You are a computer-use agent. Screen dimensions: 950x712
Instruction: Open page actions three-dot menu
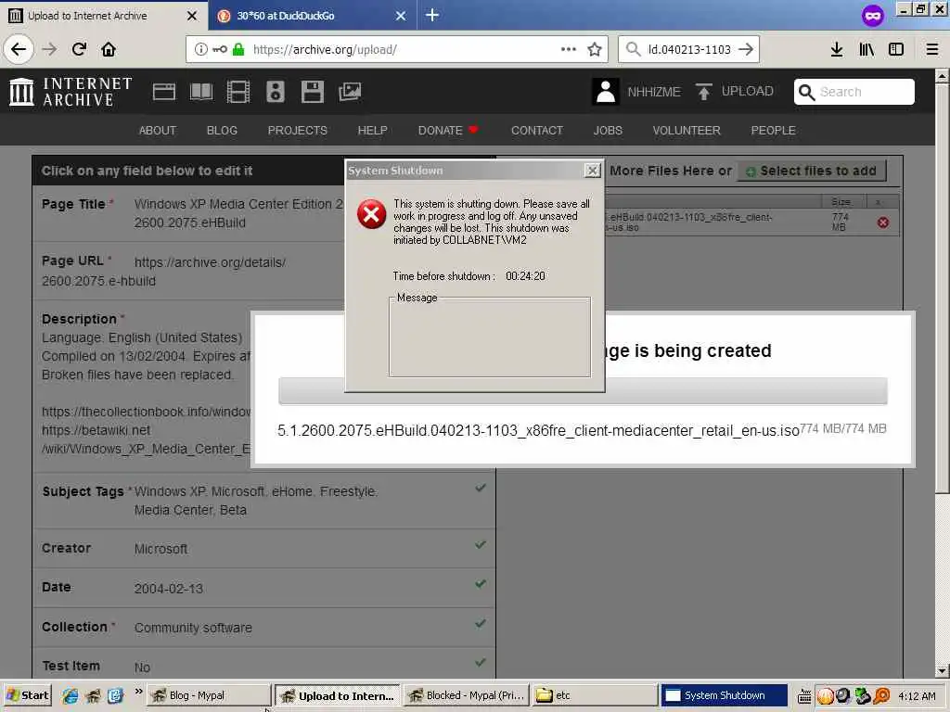coord(569,49)
